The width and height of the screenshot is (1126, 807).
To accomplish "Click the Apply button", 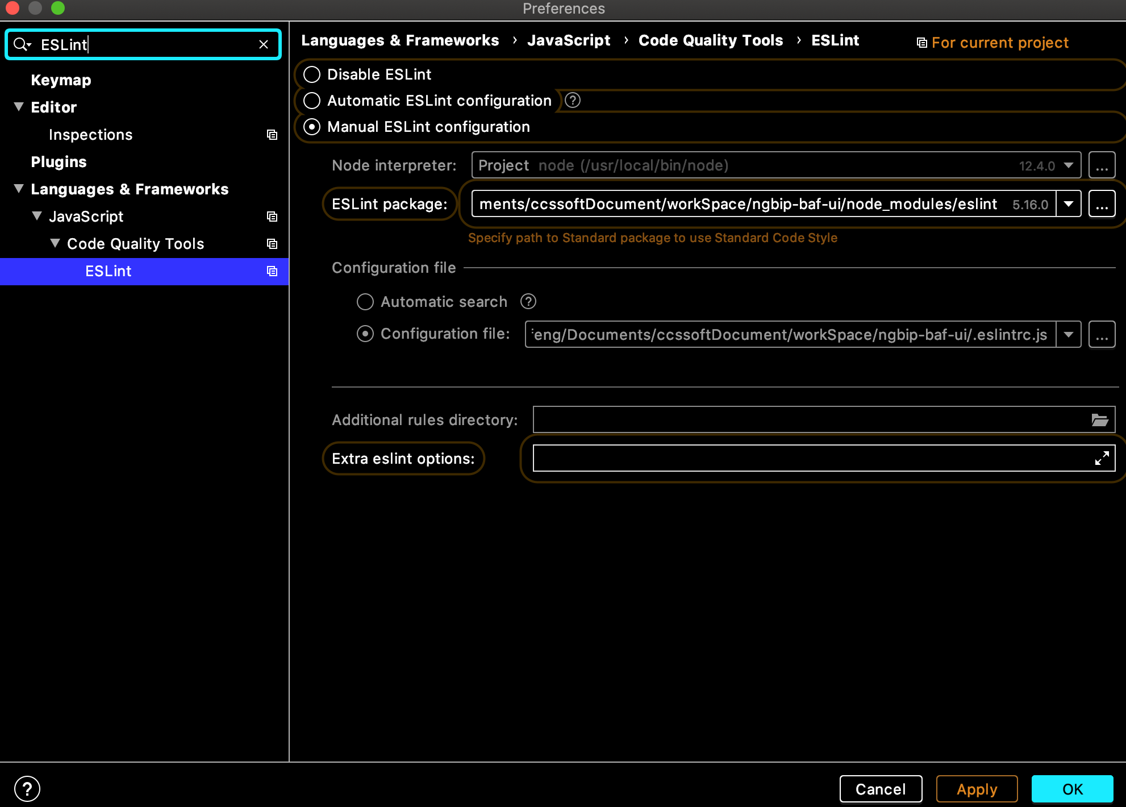I will 977,789.
